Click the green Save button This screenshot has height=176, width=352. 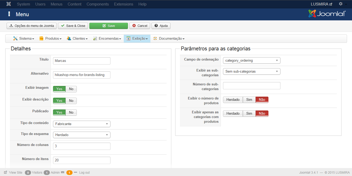pyautogui.click(x=109, y=26)
